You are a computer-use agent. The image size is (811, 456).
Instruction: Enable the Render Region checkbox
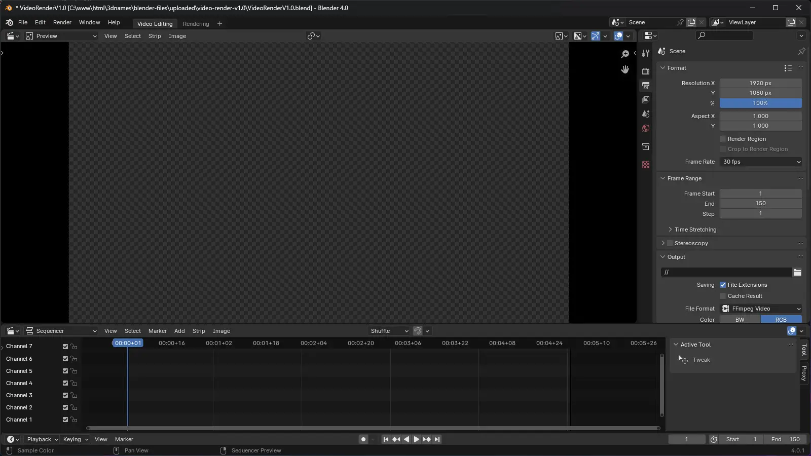[x=723, y=139]
